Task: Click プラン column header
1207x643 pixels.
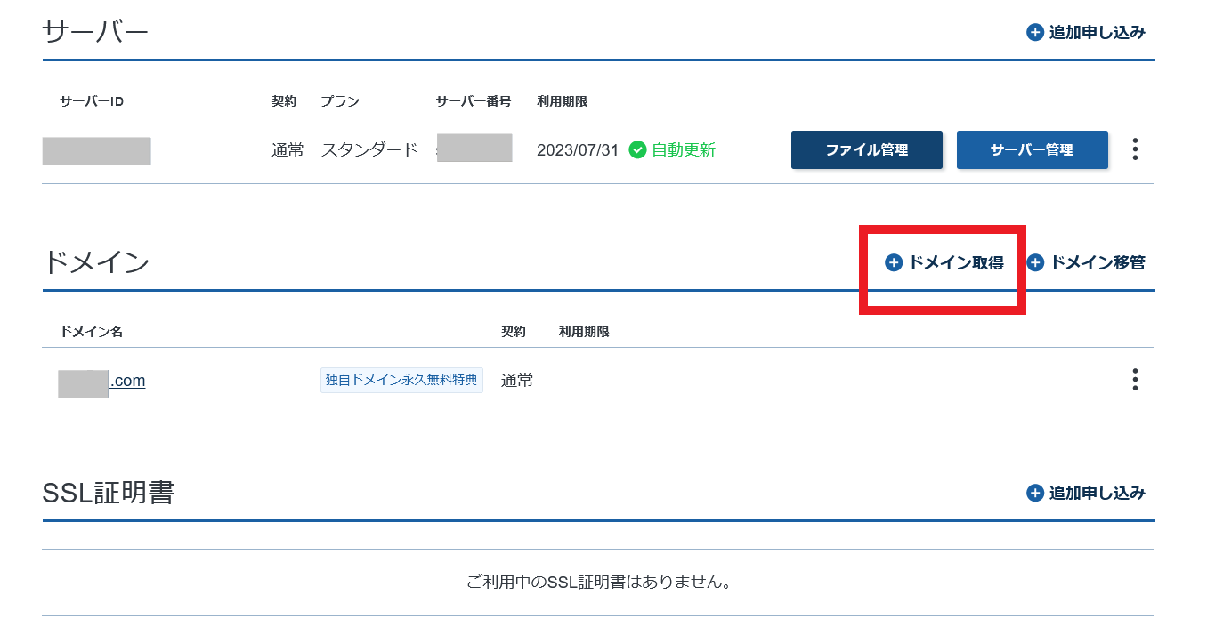Action: click(x=340, y=101)
